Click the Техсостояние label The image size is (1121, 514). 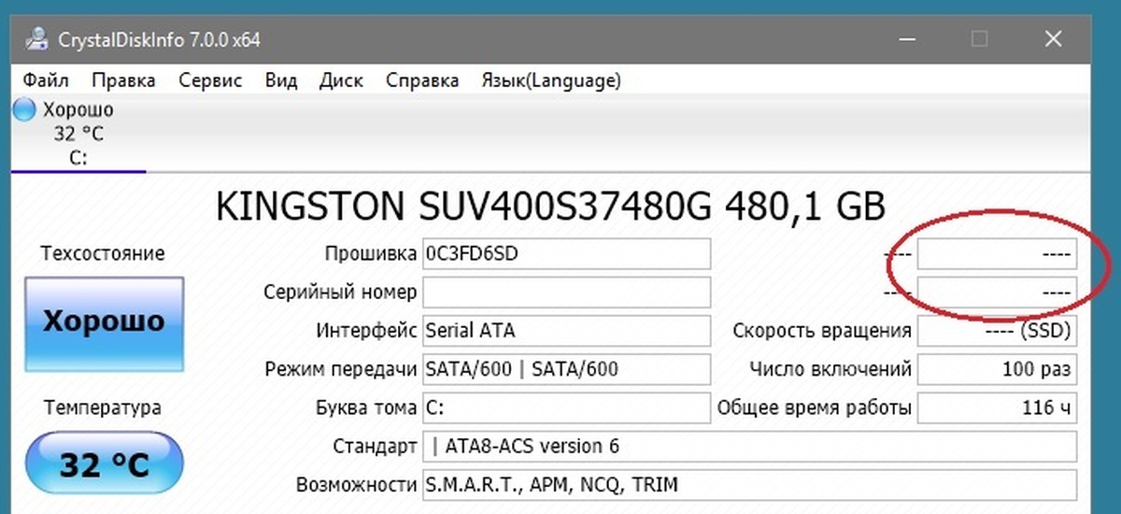tap(103, 253)
